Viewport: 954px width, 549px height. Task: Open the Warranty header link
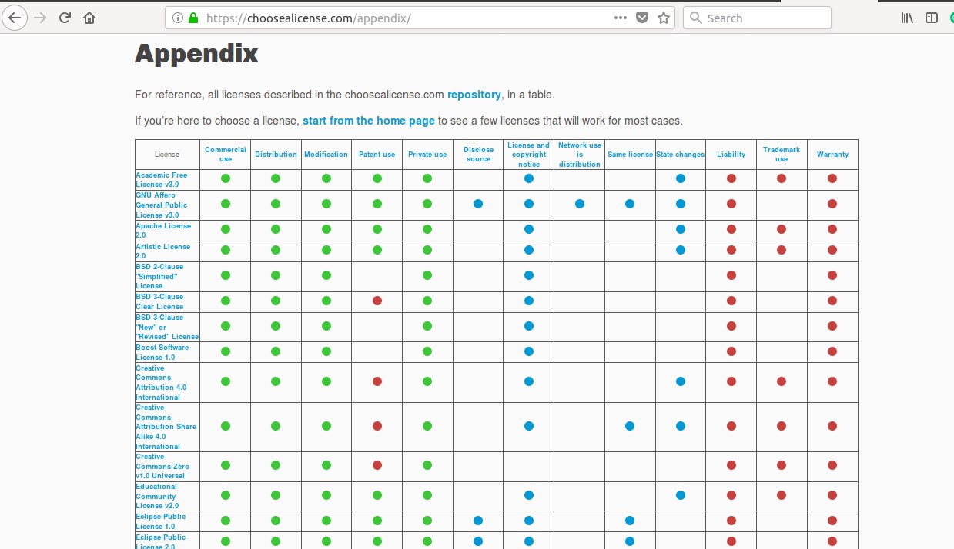[x=832, y=155]
